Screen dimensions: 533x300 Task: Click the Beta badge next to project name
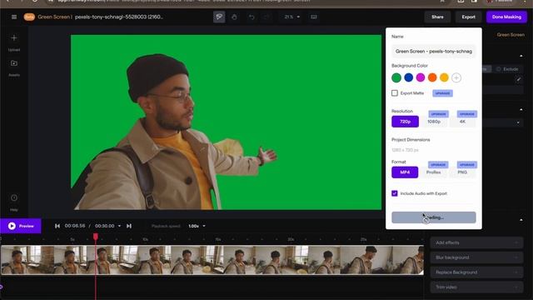[29, 17]
